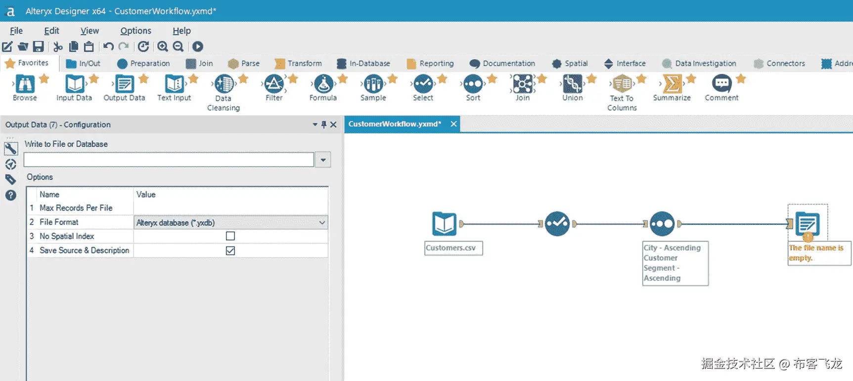Image resolution: width=853 pixels, height=381 pixels.
Task: Click the Paste clipboard icon
Action: click(x=89, y=46)
